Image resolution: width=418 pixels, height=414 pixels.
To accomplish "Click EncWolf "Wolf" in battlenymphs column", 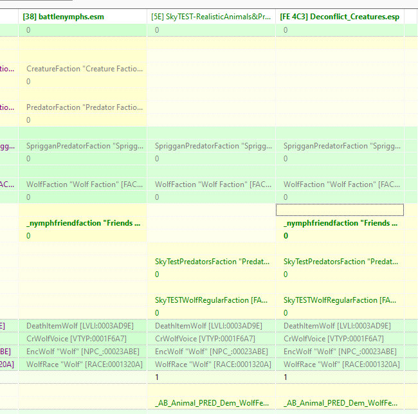I will click(83, 352).
